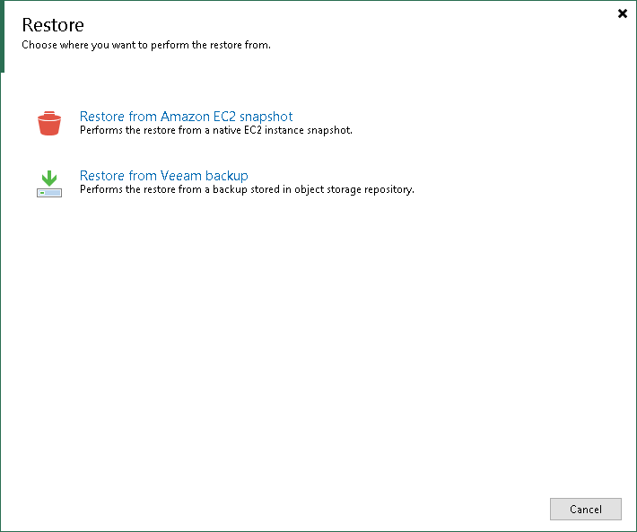Viewport: 637px width, 532px height.
Task: Click the storage drive under green arrow
Action: (x=49, y=193)
